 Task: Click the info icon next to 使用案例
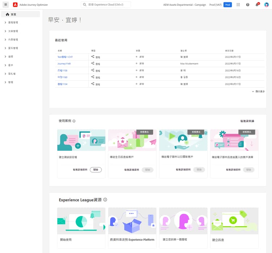74,121
